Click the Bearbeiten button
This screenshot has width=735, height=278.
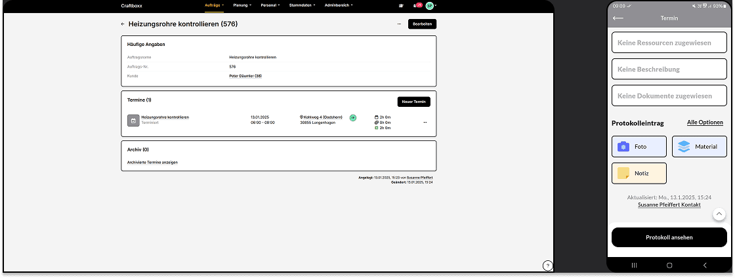(x=422, y=24)
